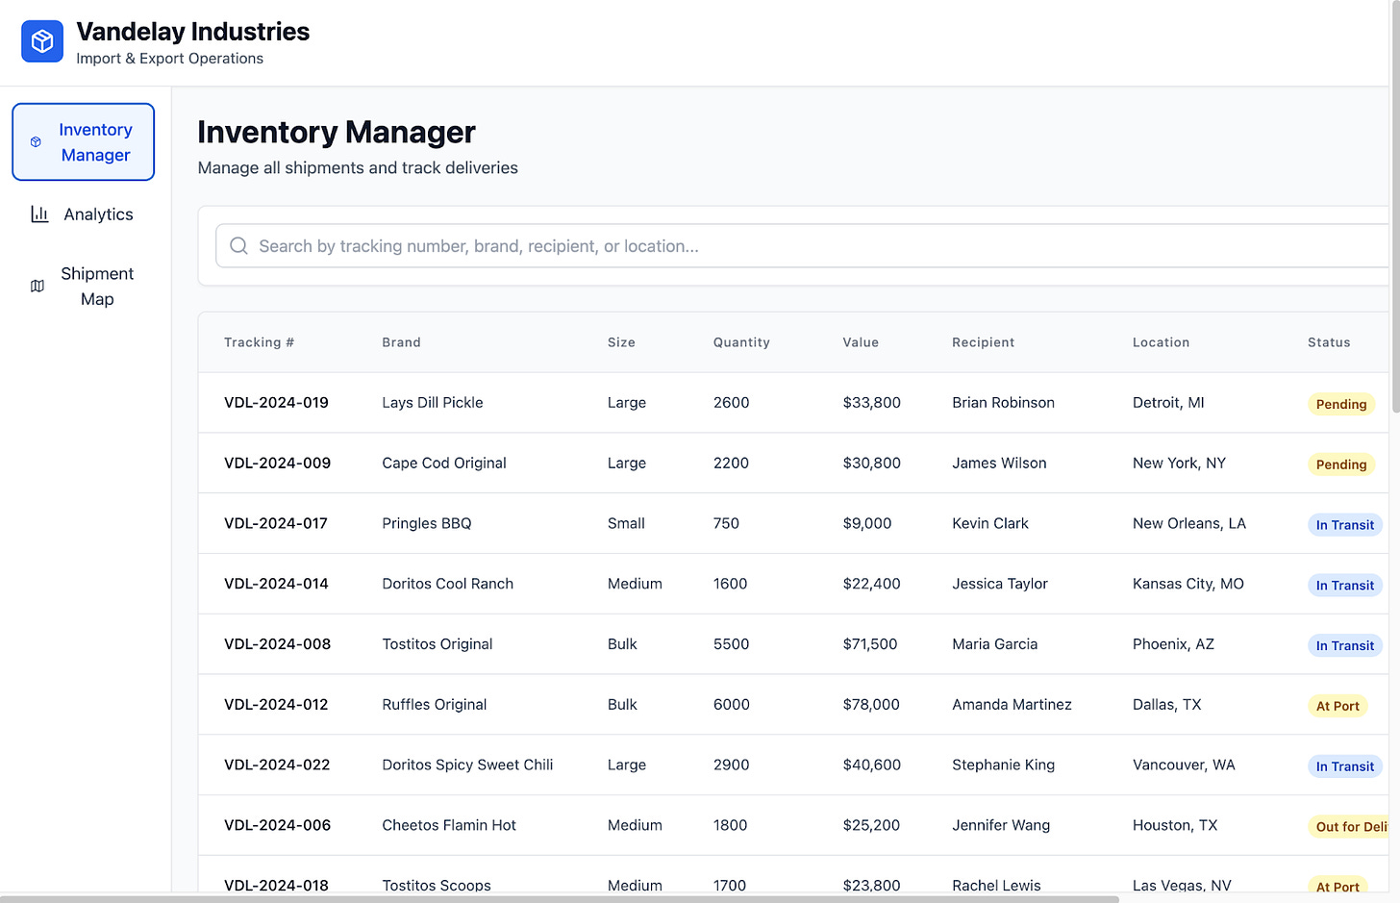Screen dimensions: 1400x903
Task: Click the Cheetos Flamin Hot brand cell
Action: pyautogui.click(x=449, y=825)
